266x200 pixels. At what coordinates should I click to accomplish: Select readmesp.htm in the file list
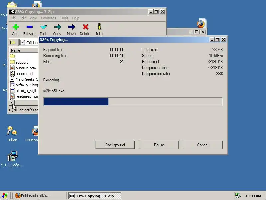pos(24,96)
